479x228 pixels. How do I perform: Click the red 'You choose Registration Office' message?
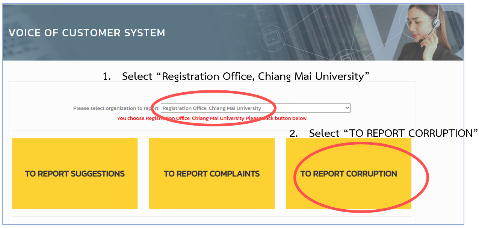pyautogui.click(x=212, y=118)
